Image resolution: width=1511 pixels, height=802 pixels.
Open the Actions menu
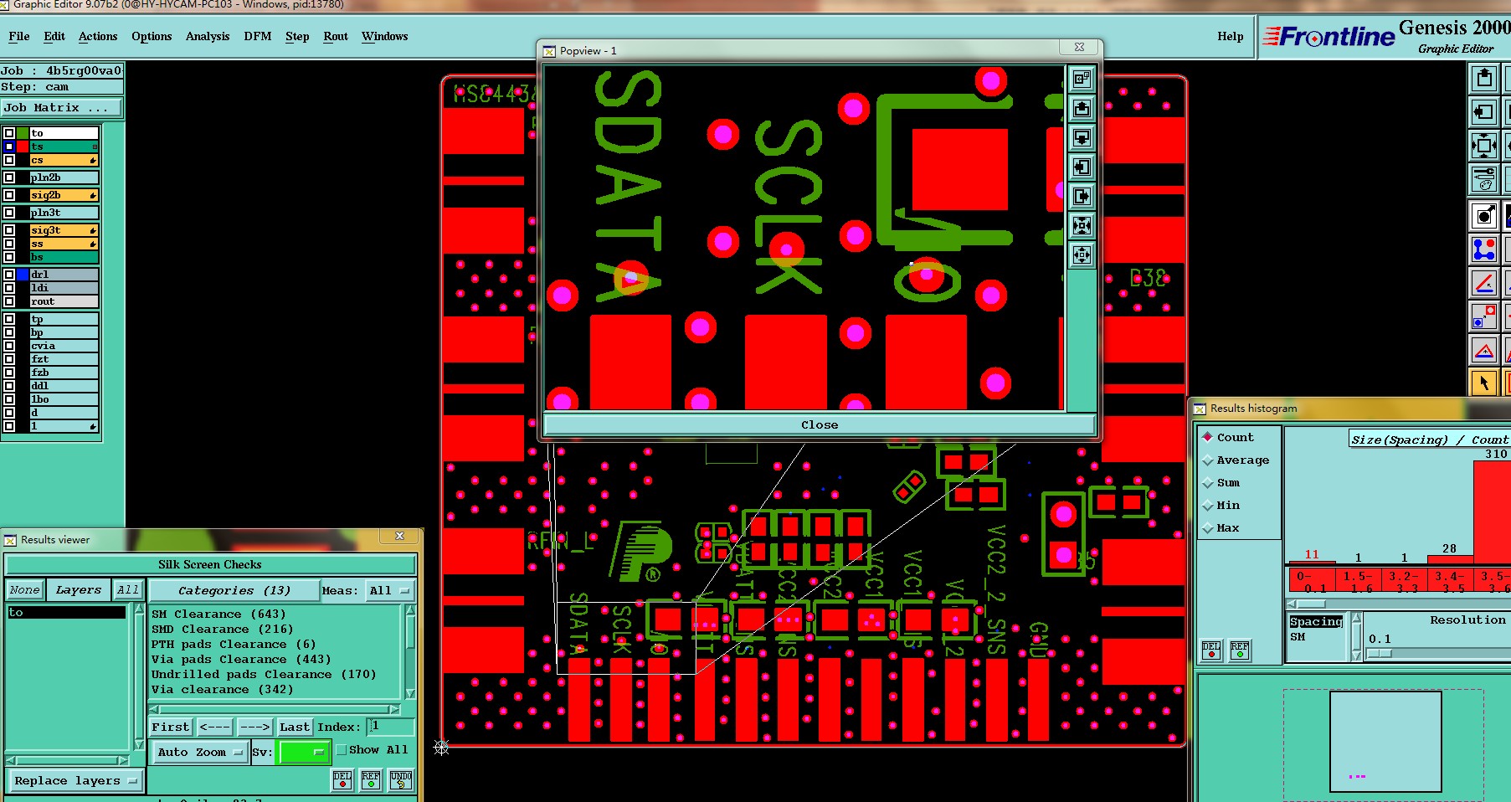(x=98, y=36)
